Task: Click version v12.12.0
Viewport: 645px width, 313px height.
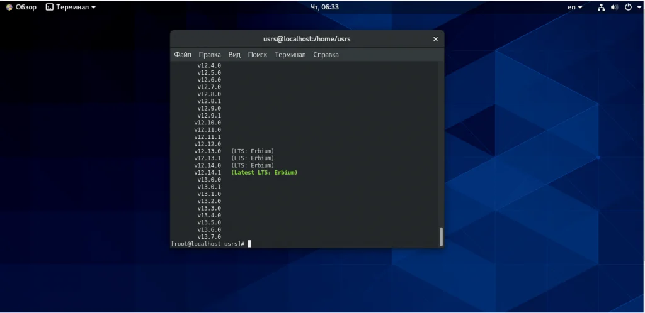Action: click(x=208, y=144)
